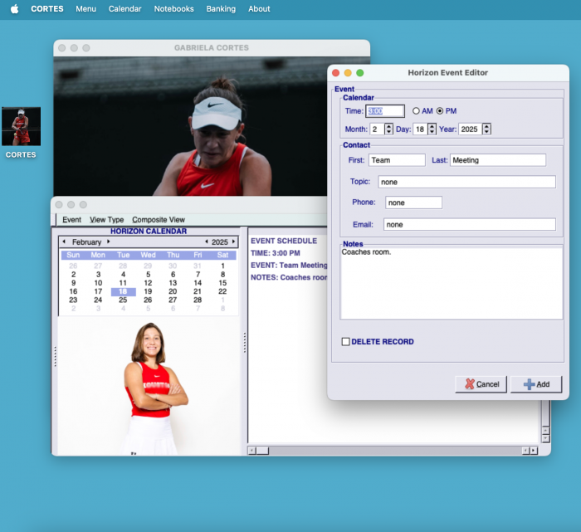Select the PM radio button
Viewport: 581px width, 532px height.
[441, 111]
